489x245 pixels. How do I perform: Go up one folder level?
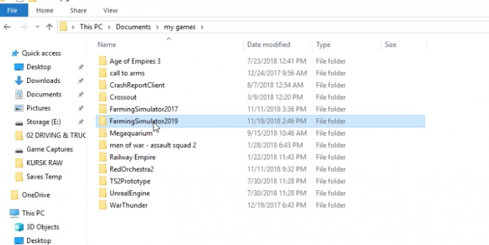pyautogui.click(x=50, y=27)
